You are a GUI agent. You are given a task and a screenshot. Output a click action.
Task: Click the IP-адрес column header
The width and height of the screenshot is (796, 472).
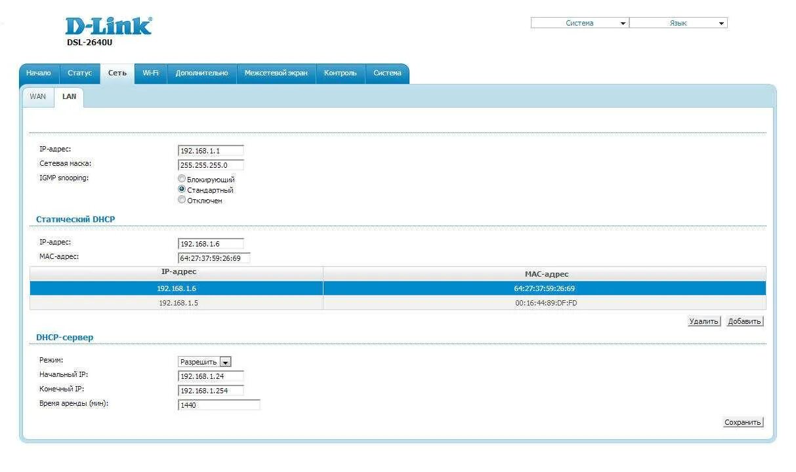point(177,273)
